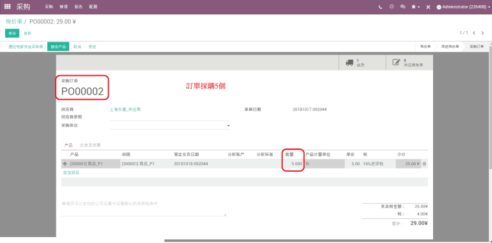Go to the previous record arrow
492x243 pixels.
tap(474, 33)
